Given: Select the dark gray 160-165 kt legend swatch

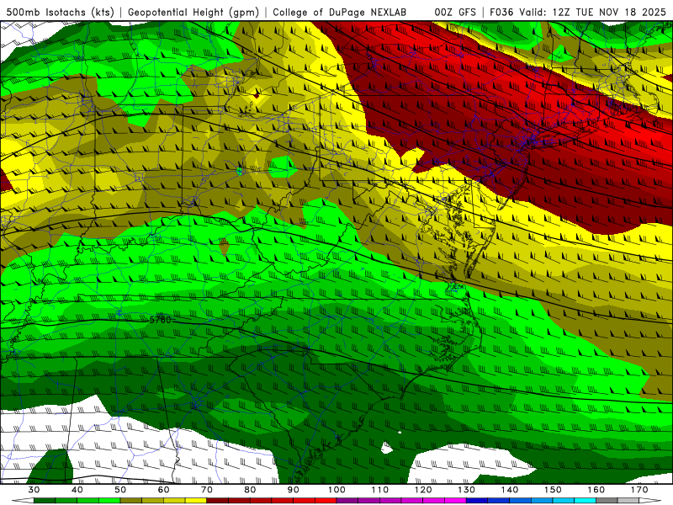Looking at the screenshot, I should (607, 500).
